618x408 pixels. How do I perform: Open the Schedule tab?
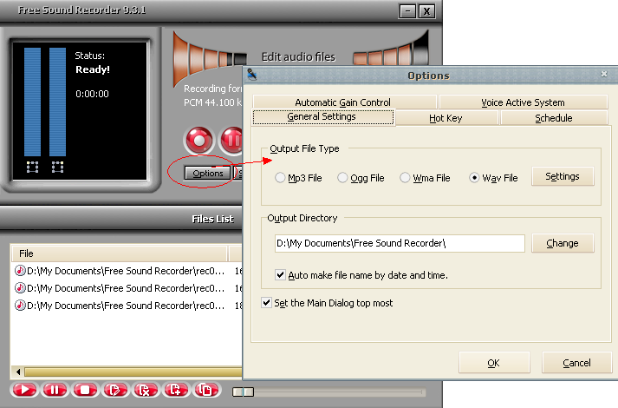[553, 118]
